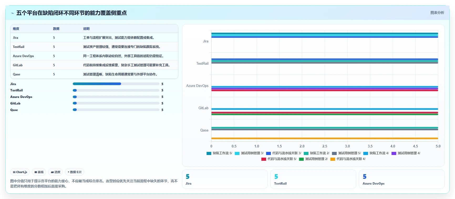Click the TestRail progress bar
This screenshot has height=199, width=455.
pyautogui.click(x=116, y=90)
